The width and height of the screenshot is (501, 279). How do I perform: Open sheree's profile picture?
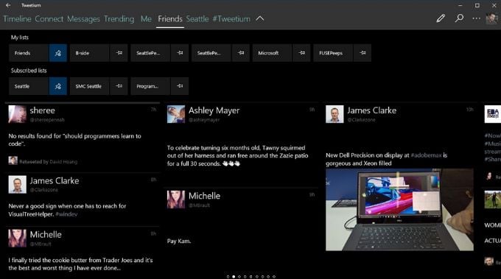click(x=17, y=114)
